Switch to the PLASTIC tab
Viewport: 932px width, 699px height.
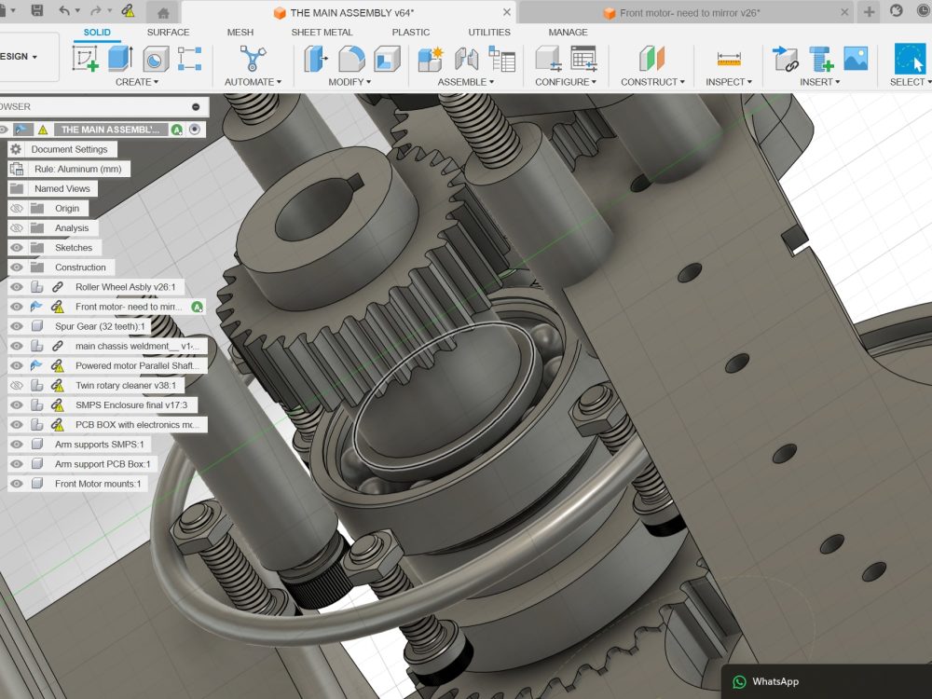pyautogui.click(x=411, y=32)
